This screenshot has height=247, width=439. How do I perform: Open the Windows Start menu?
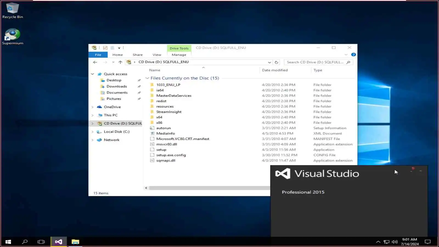pos(8,242)
